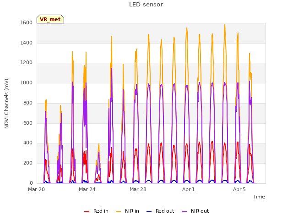Click the NDVI Channels (mV) axis label
Viewport: 293px width, 220px height.
(6, 104)
